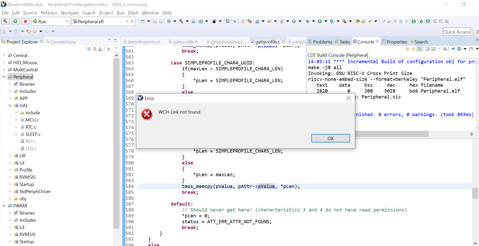Viewport: 479px width, 246px height.
Task: Click the back arrow navigation icon
Action: click(x=35, y=31)
